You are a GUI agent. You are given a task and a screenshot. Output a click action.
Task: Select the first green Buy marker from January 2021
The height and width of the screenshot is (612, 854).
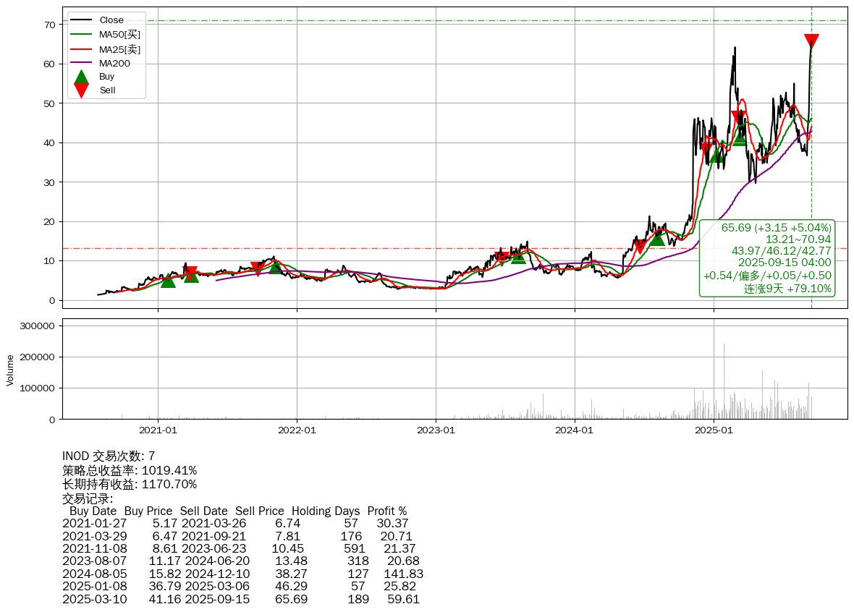168,280
